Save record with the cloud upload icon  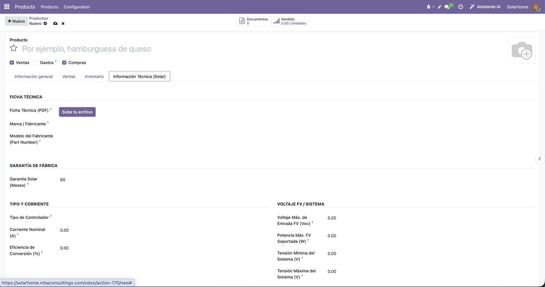tap(55, 23)
